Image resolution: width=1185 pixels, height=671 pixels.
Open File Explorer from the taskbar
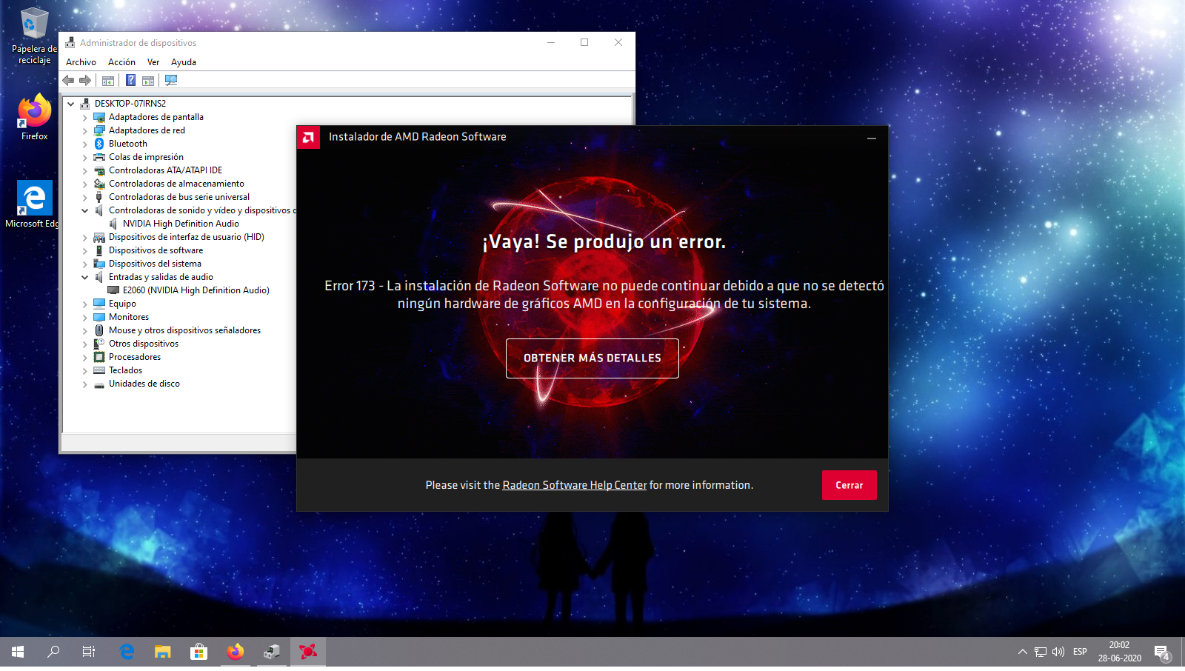163,652
